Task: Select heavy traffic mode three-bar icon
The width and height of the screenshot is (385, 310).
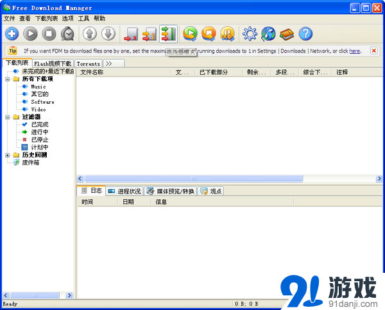Action: coord(168,34)
